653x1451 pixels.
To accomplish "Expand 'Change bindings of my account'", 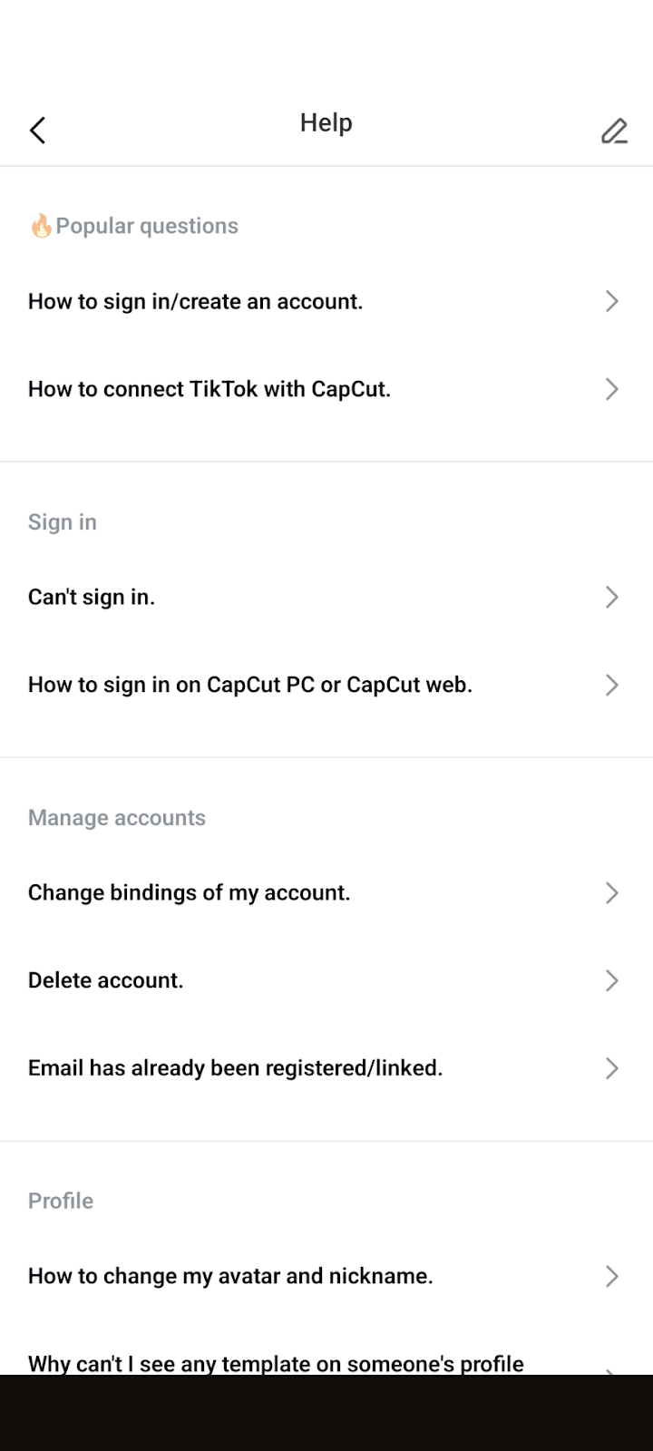I will pos(611,892).
